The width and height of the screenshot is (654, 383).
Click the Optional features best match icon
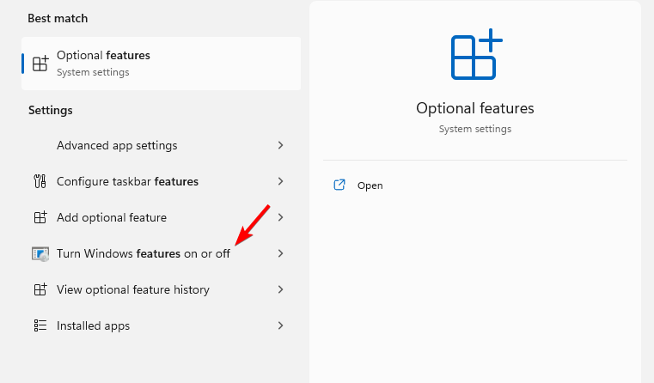(40, 64)
